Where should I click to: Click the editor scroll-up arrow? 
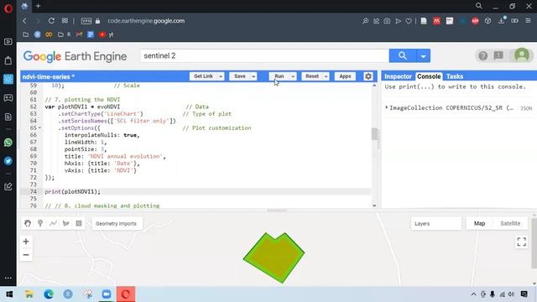374,86
